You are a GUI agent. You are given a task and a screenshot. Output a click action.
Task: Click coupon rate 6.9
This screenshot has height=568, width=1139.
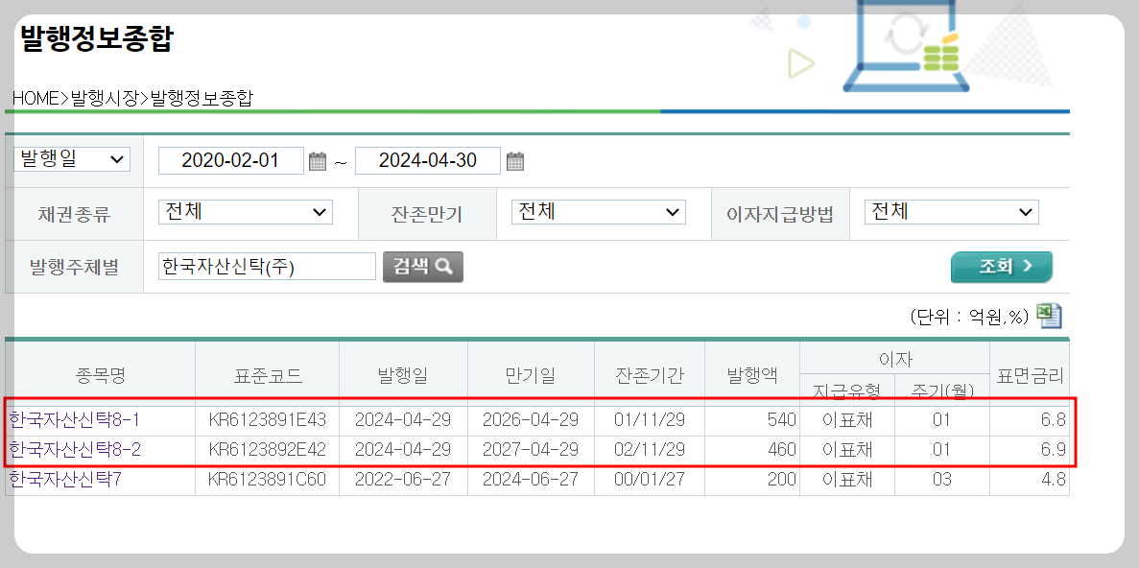tap(1053, 450)
